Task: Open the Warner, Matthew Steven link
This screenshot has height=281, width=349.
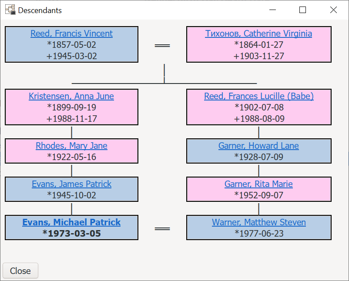Action: tap(259, 222)
